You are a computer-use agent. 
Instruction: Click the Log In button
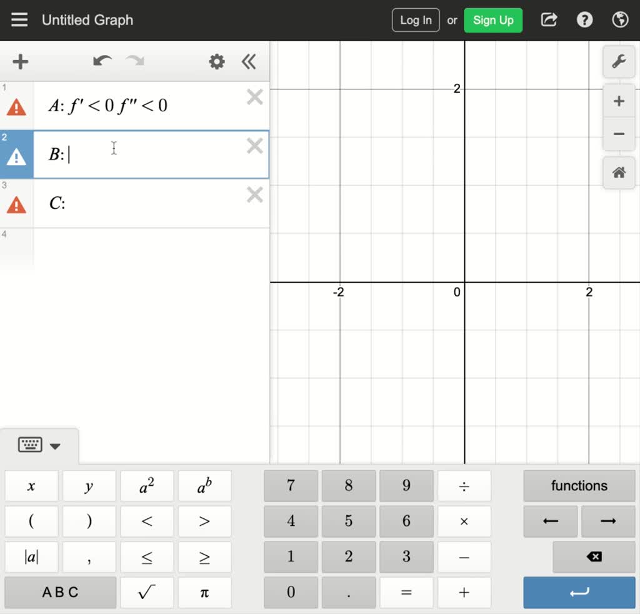tap(415, 19)
